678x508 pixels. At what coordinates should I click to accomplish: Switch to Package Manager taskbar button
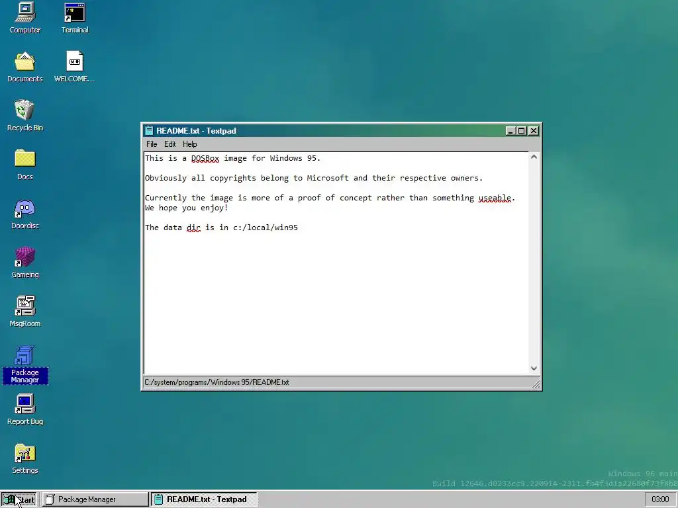[x=95, y=499]
